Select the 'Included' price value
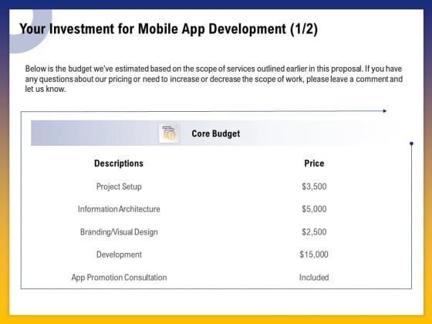 [x=314, y=278]
